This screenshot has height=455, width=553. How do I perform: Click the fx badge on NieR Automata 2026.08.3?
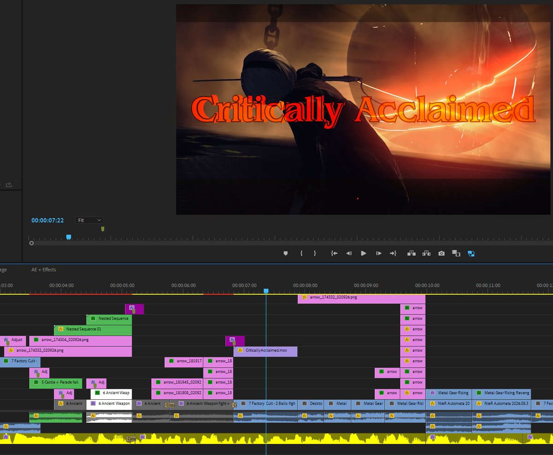pyautogui.click(x=479, y=403)
